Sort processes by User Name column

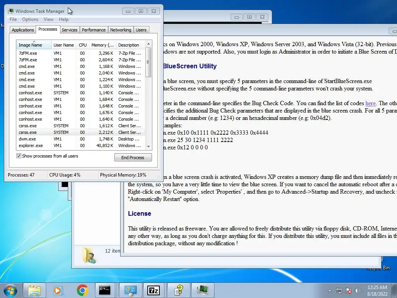coord(64,45)
